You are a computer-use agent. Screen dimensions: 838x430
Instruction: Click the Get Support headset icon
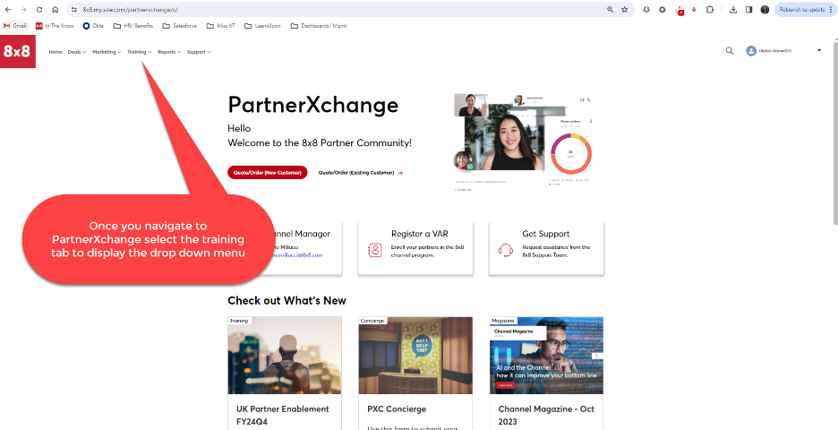tap(506, 250)
